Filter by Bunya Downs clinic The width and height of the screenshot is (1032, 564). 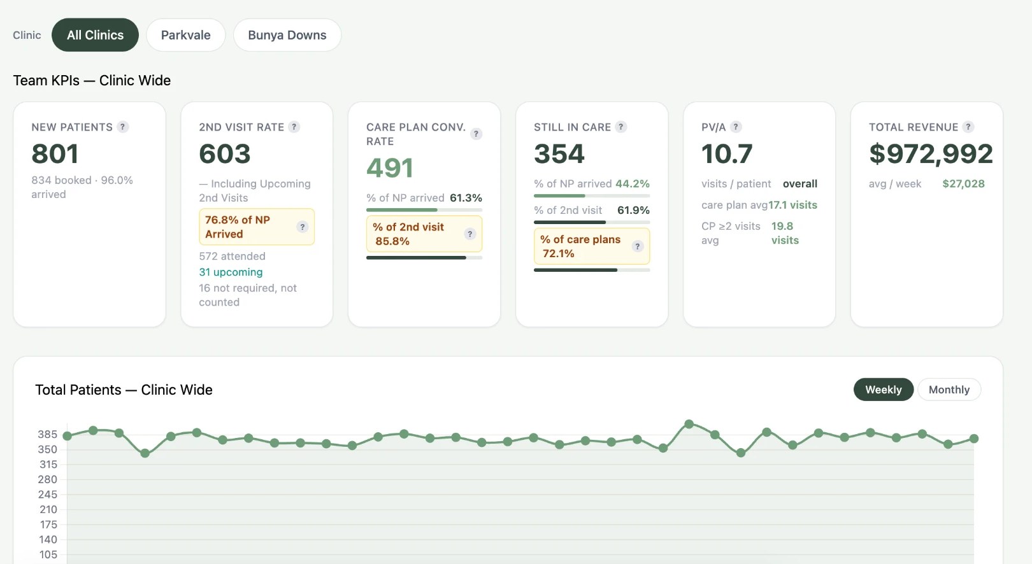pyautogui.click(x=287, y=35)
